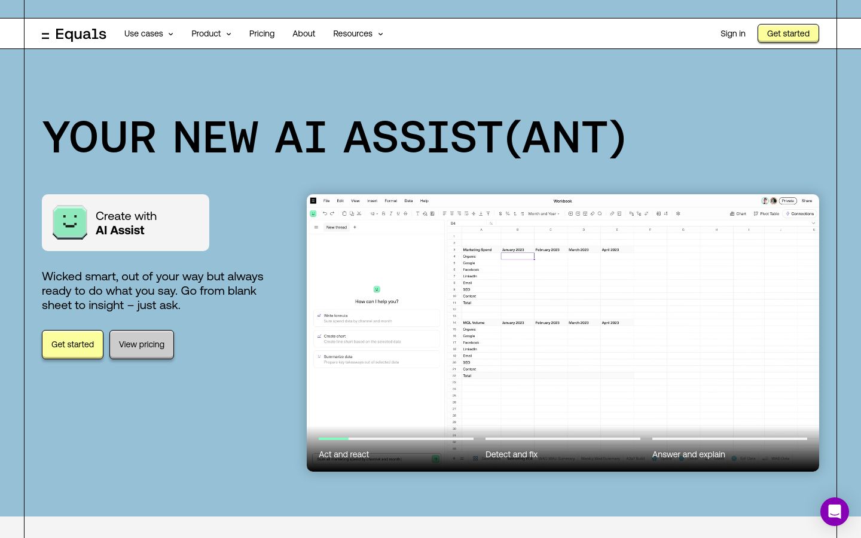Open the Resources dropdown
The width and height of the screenshot is (861, 538).
coord(358,33)
